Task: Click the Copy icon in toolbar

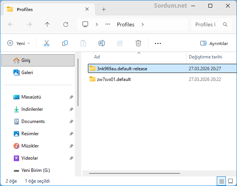Action: coord(65,43)
